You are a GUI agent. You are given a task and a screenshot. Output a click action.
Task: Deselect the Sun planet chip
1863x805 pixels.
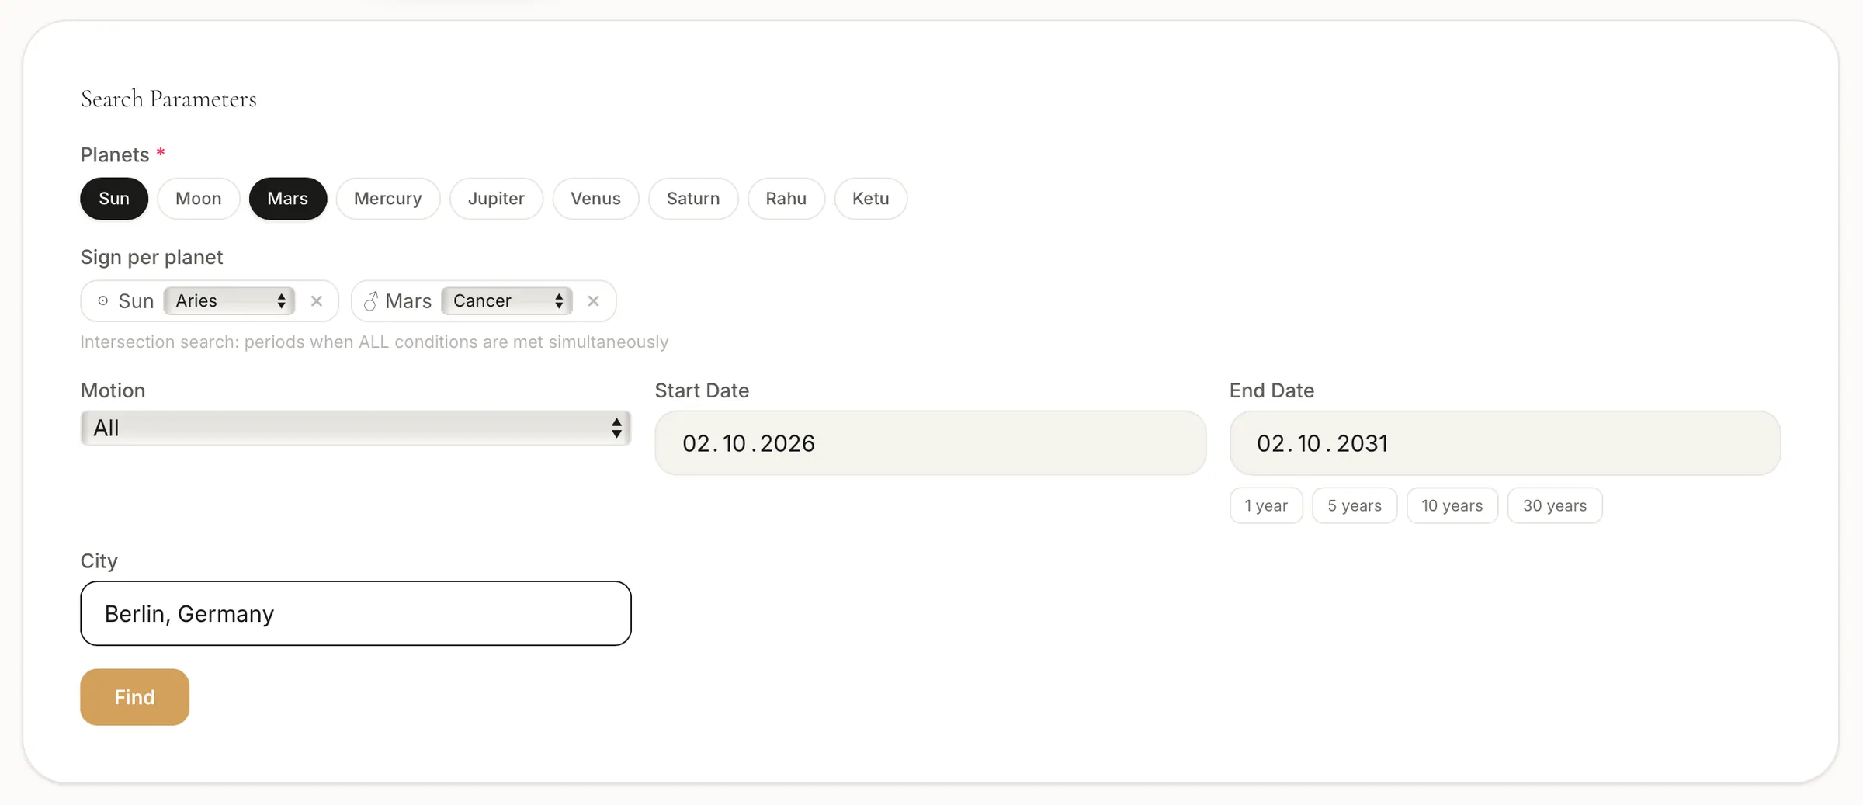pos(114,199)
